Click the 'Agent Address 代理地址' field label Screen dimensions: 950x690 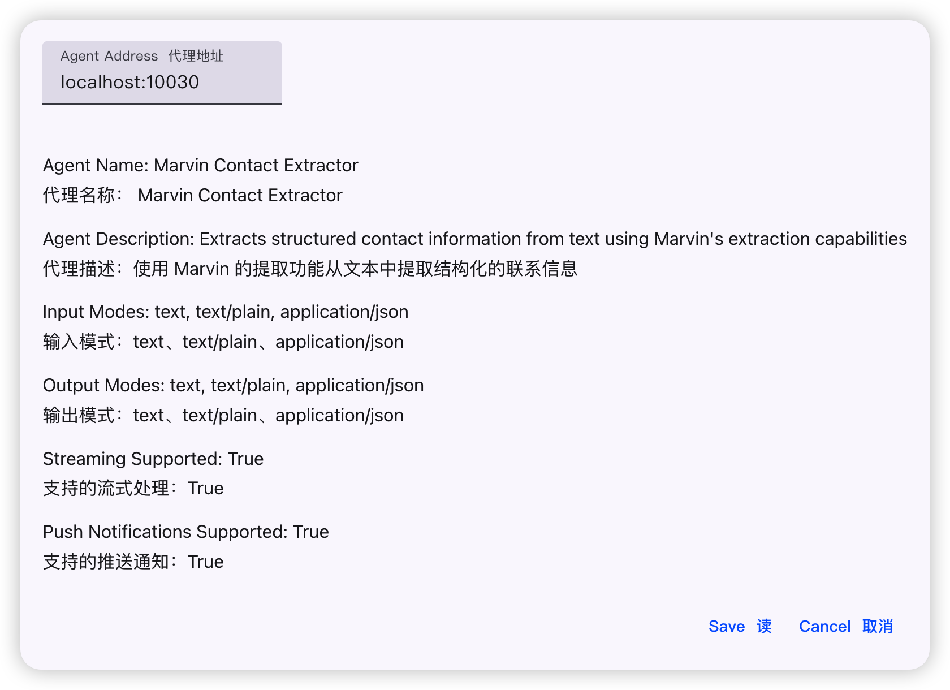(x=142, y=56)
